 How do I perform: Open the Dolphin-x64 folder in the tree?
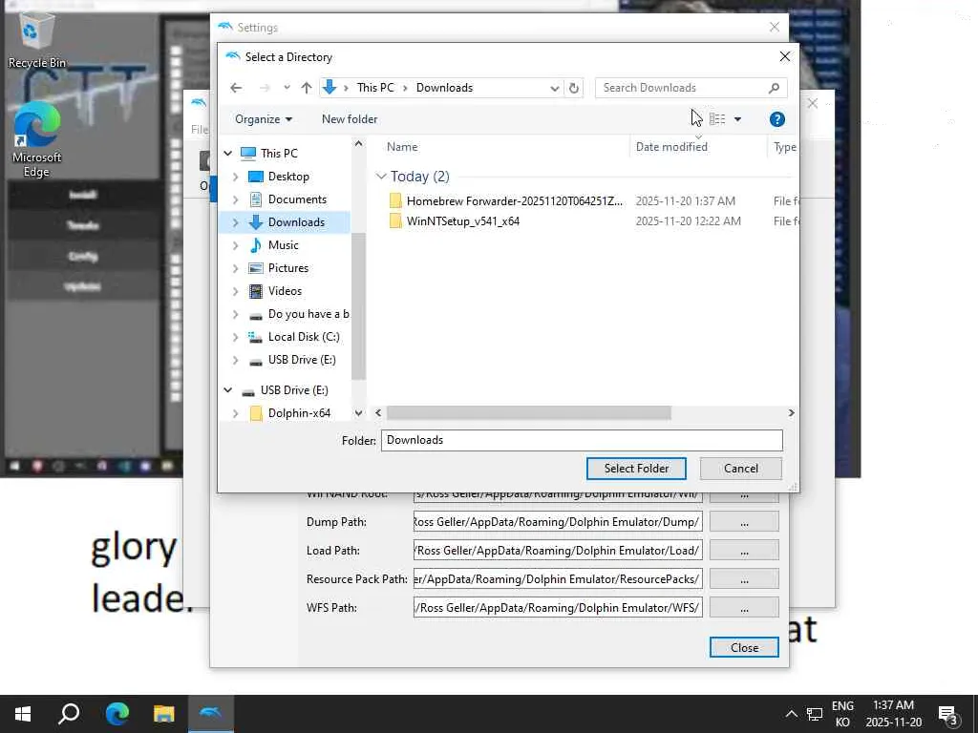click(x=299, y=413)
